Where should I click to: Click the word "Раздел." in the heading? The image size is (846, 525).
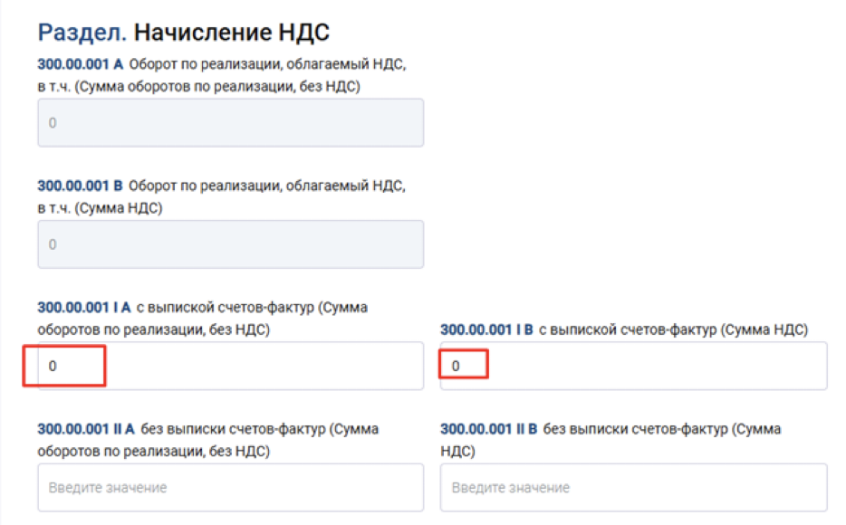[x=82, y=33]
